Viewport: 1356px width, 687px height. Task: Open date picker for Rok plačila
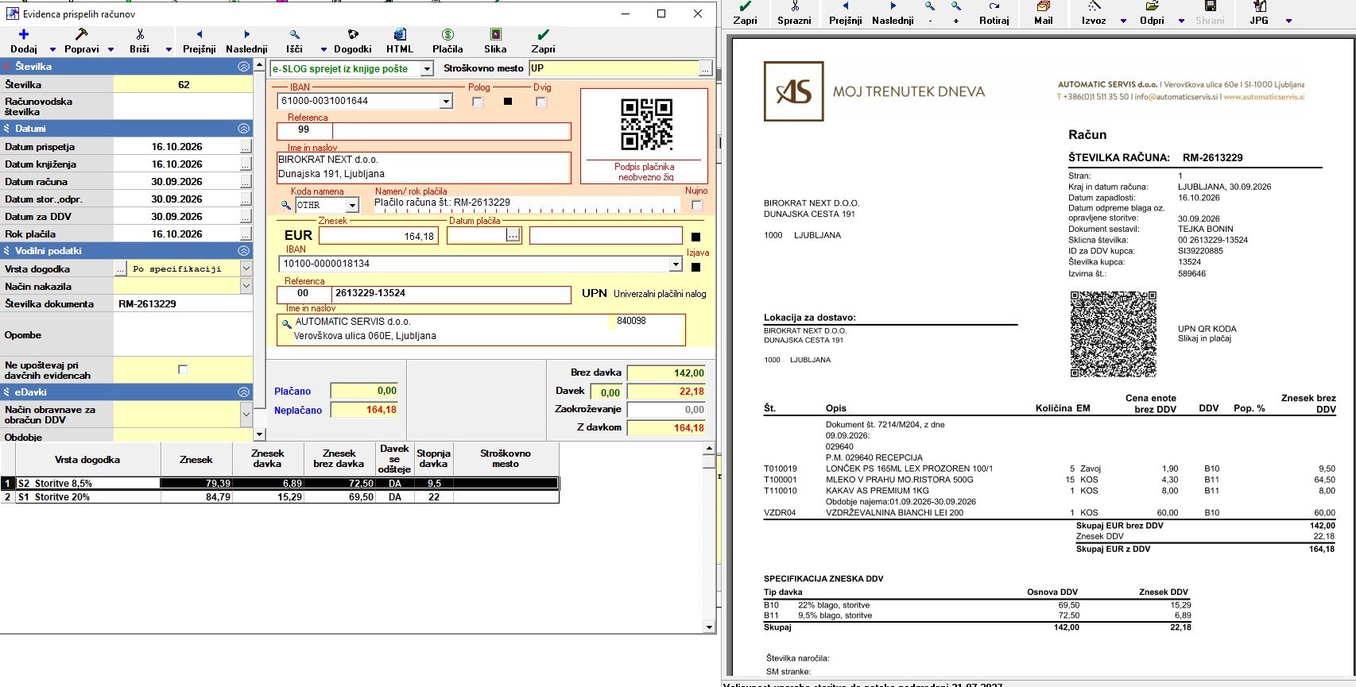pos(246,234)
